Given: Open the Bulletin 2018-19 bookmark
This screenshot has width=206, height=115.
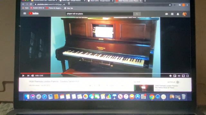Looking at the screenshot, I should pos(37,8).
